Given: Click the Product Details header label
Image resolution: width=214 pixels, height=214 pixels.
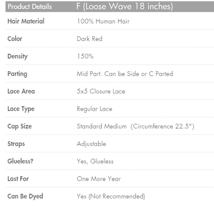Looking at the screenshot, I should click(x=30, y=7).
